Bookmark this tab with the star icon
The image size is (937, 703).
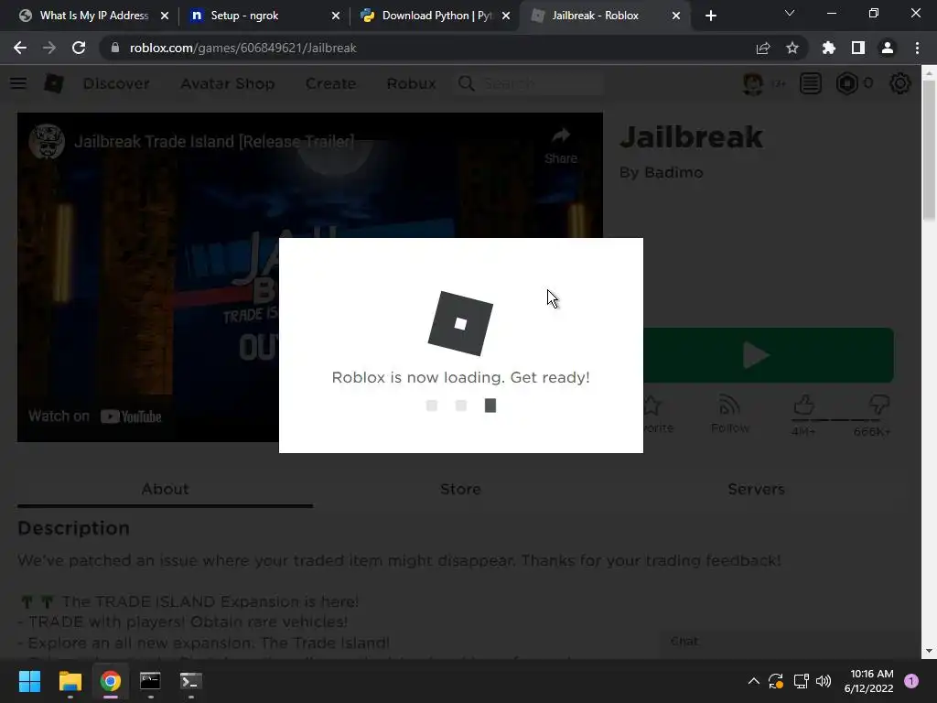[x=792, y=48]
